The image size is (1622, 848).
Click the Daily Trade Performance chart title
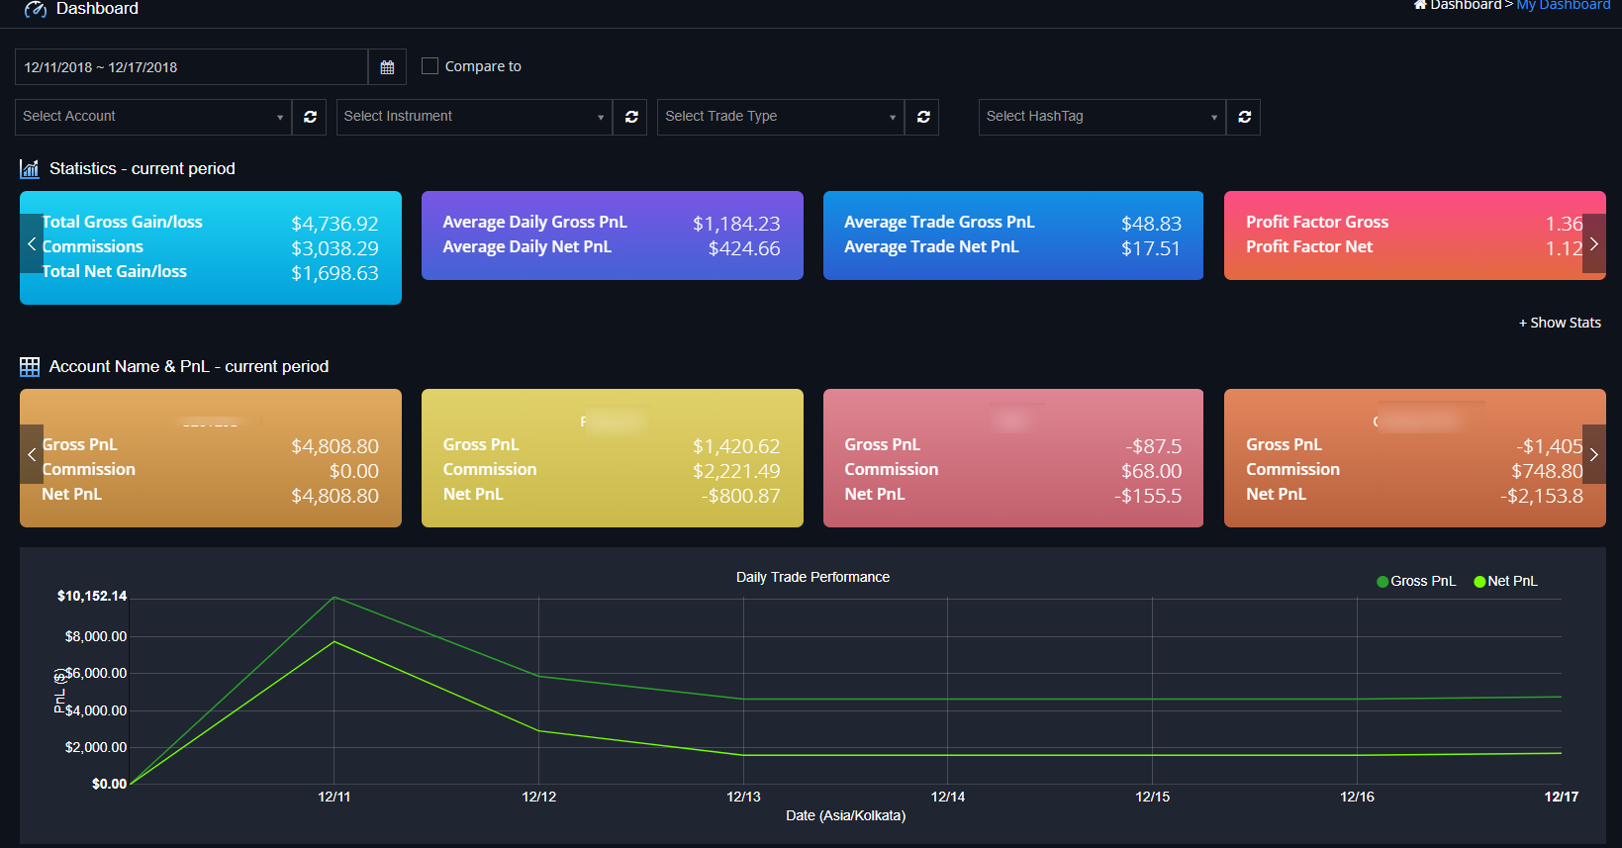click(812, 577)
